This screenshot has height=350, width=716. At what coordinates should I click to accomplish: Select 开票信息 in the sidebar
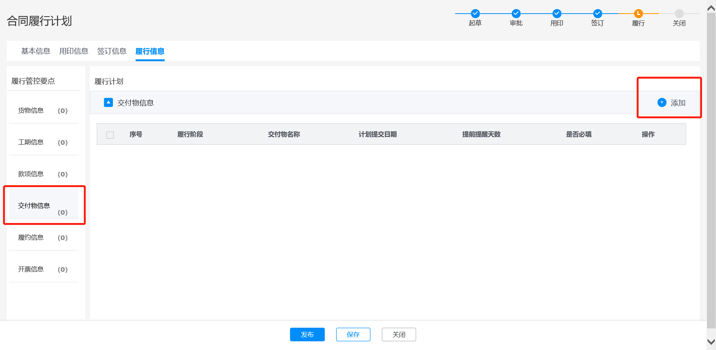click(31, 269)
